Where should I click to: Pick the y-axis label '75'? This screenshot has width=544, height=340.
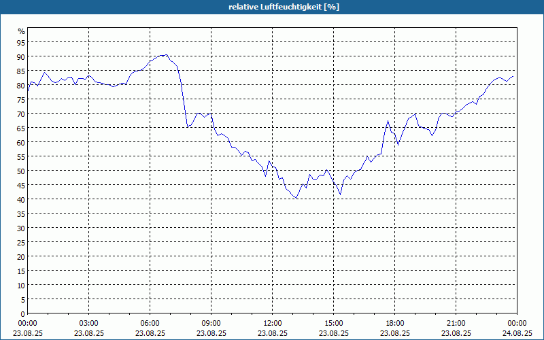[21, 99]
